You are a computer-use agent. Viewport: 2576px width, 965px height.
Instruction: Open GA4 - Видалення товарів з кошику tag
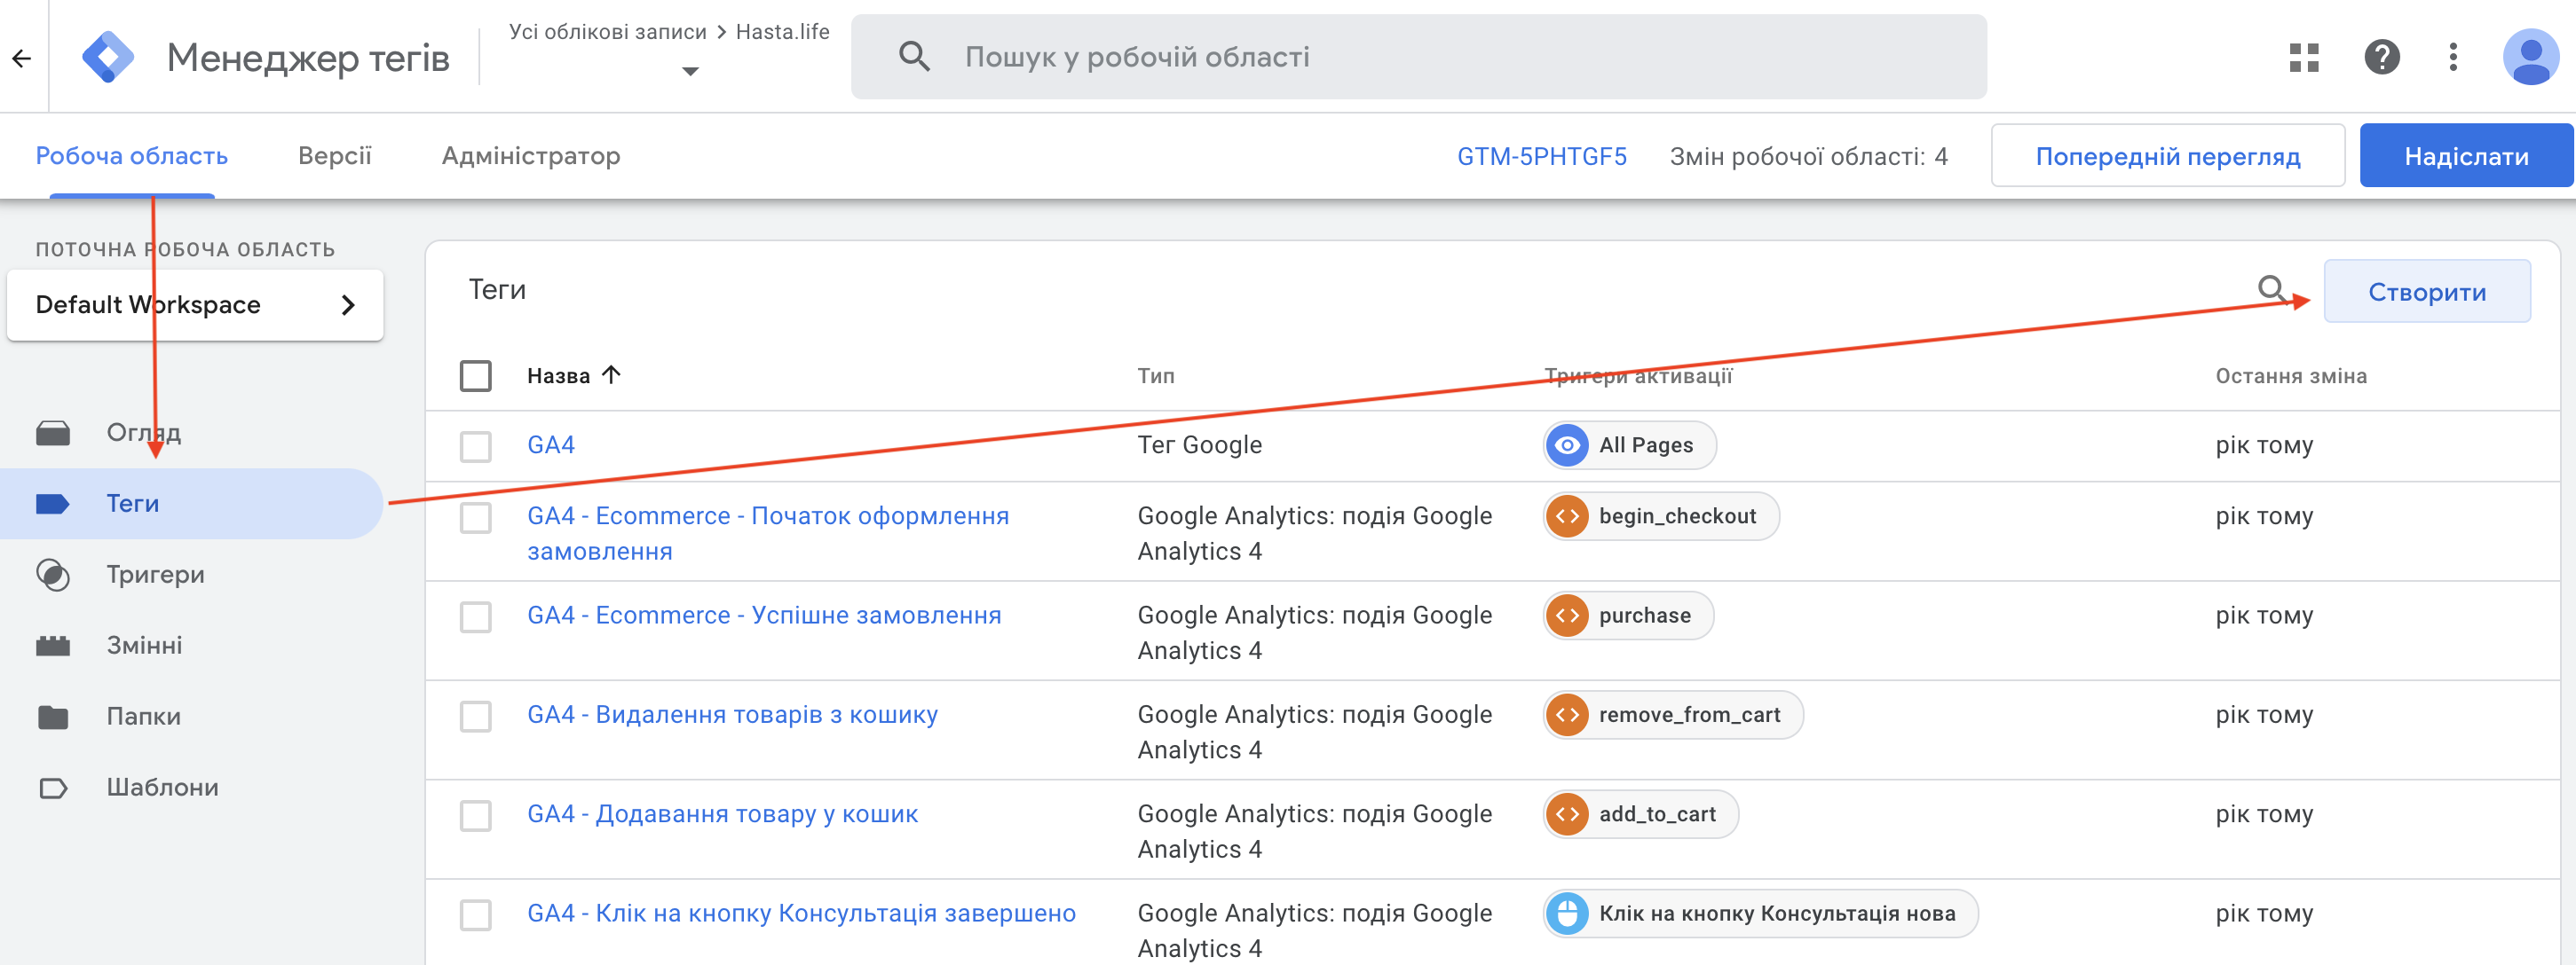732,714
